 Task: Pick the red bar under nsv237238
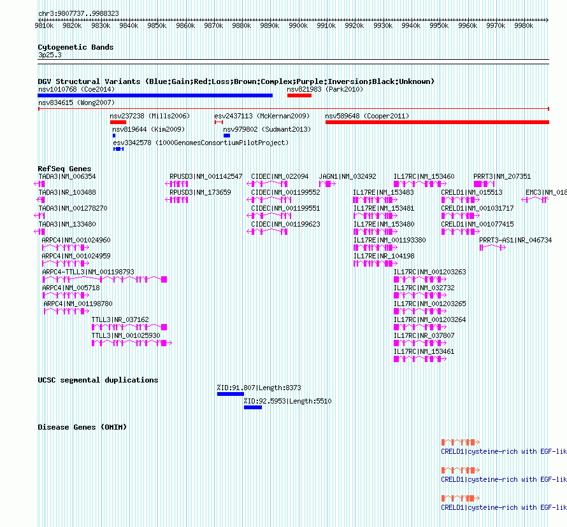click(118, 122)
